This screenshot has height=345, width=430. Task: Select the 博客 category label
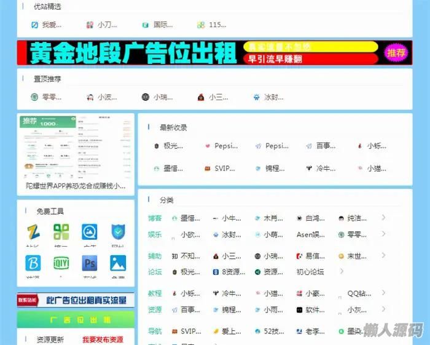click(x=155, y=218)
